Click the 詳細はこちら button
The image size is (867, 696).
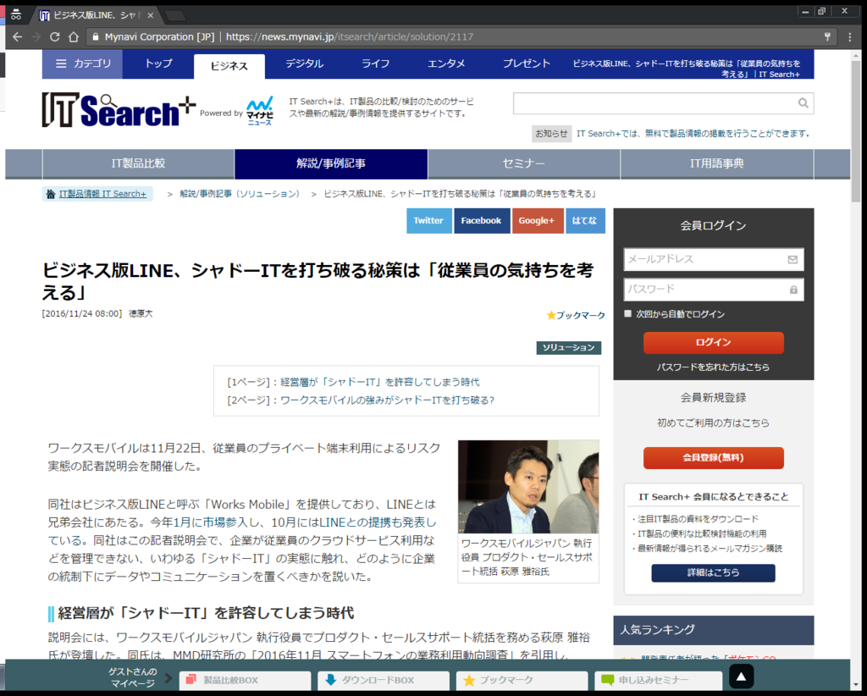click(713, 572)
